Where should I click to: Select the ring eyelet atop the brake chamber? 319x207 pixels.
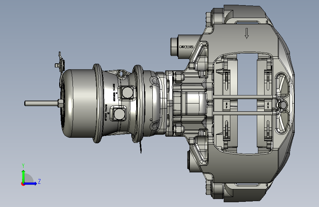click(x=122, y=74)
